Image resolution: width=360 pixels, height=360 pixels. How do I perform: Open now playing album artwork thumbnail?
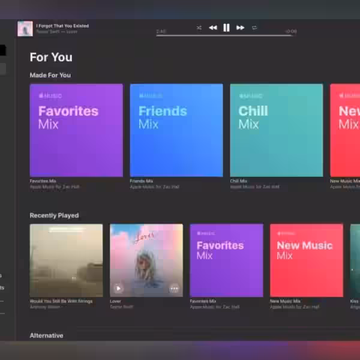(25, 29)
